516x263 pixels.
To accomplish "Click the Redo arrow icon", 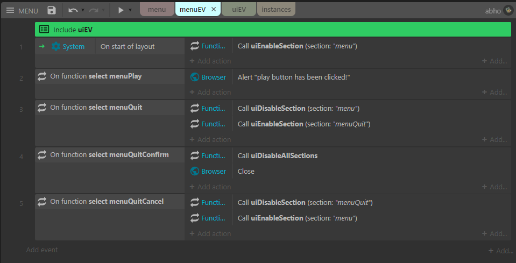I will point(94,10).
